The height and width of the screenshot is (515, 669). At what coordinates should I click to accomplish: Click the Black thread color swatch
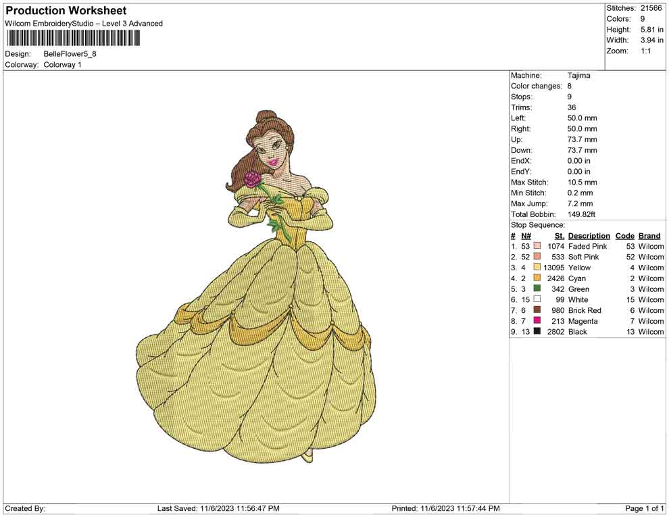click(537, 332)
